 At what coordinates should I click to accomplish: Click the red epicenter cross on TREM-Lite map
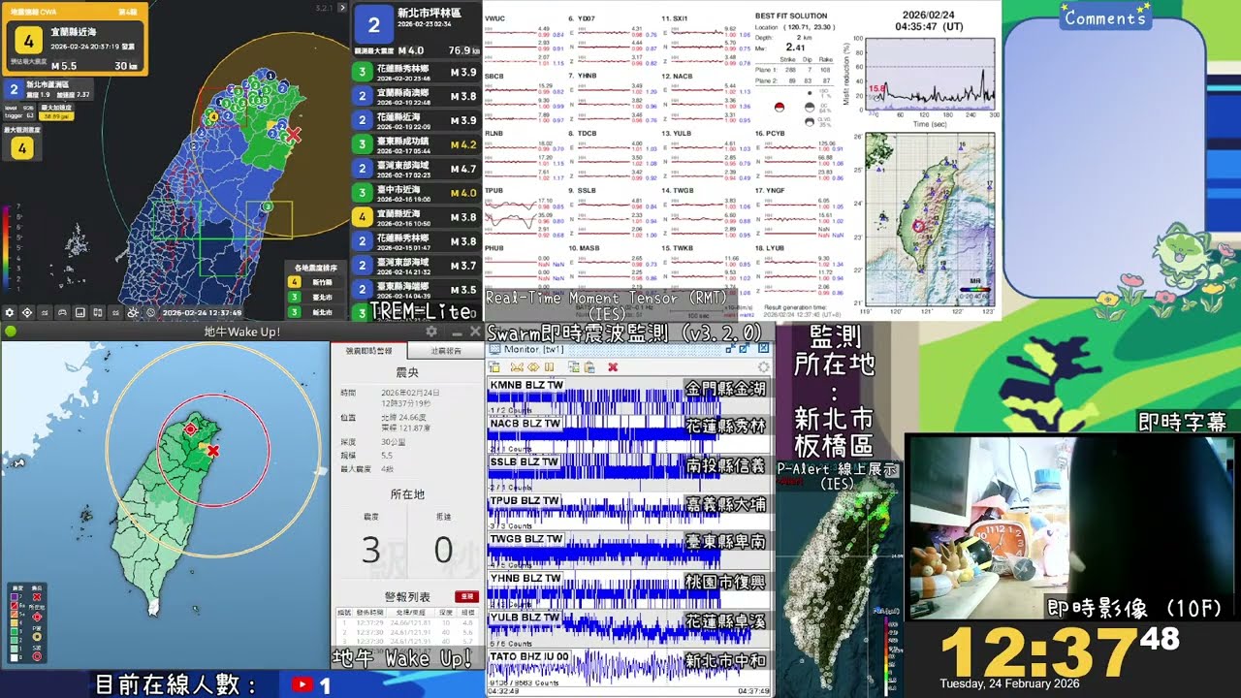pos(294,135)
